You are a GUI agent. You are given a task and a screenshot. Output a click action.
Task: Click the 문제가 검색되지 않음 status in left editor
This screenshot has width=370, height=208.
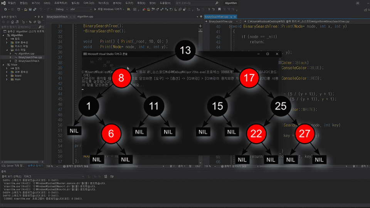[x=76, y=166]
